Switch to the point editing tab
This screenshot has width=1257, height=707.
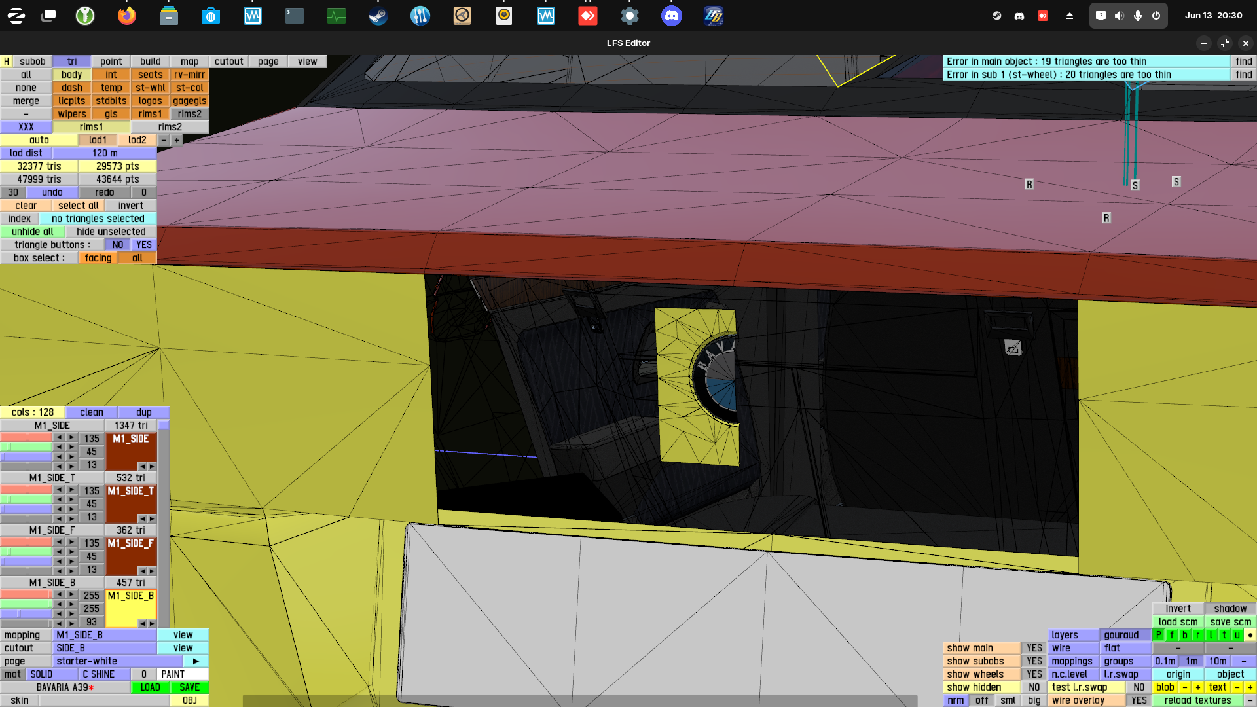pos(111,62)
